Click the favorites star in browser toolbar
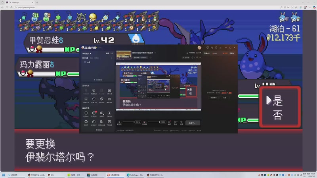Viewport: 317px width, 178px height. 292,8
